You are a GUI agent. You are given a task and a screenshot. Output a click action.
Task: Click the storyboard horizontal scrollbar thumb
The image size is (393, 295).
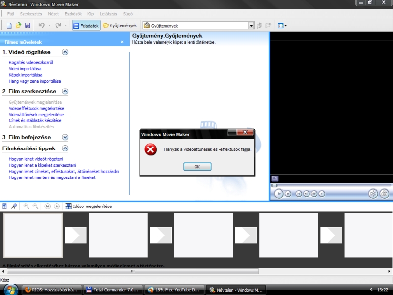pos(133,271)
